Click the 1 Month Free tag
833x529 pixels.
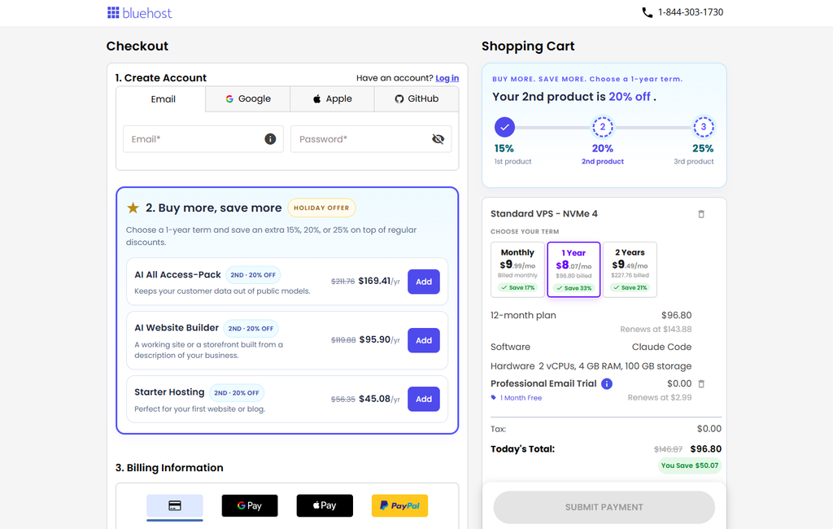tap(517, 398)
